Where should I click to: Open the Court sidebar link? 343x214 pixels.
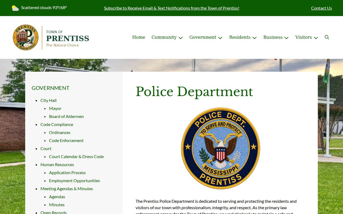(x=46, y=148)
